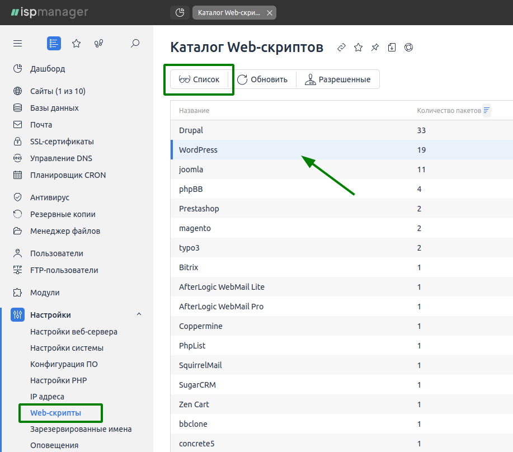The image size is (513, 452).
Task: Open Почта in sidebar
Action: pyautogui.click(x=41, y=125)
